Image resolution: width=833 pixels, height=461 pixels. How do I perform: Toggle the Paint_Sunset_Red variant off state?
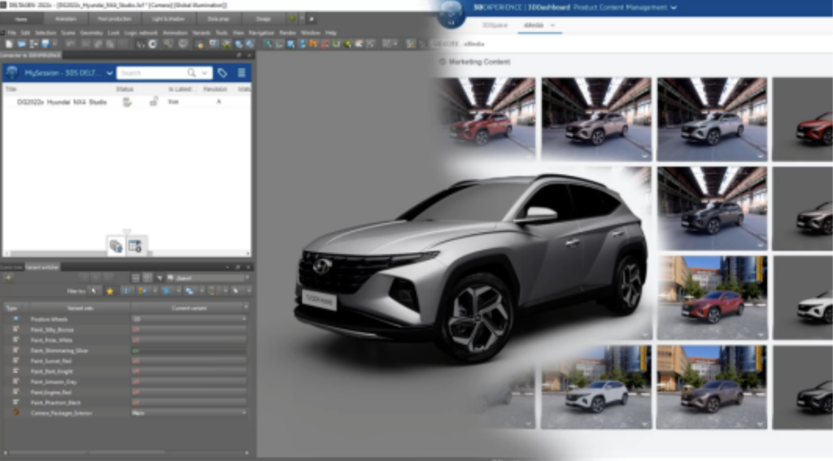[x=136, y=360]
